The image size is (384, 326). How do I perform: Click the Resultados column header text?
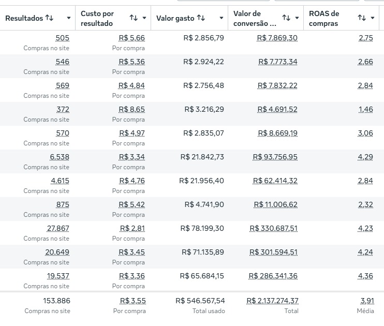tap(24, 18)
